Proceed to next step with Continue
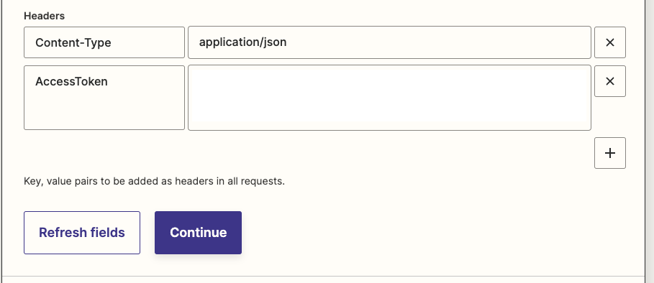The width and height of the screenshot is (654, 283). tap(198, 233)
